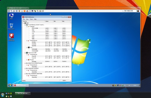Click the orange round icon in viewer toolbar
This screenshot has width=151, height=98.
(x=25, y=11)
